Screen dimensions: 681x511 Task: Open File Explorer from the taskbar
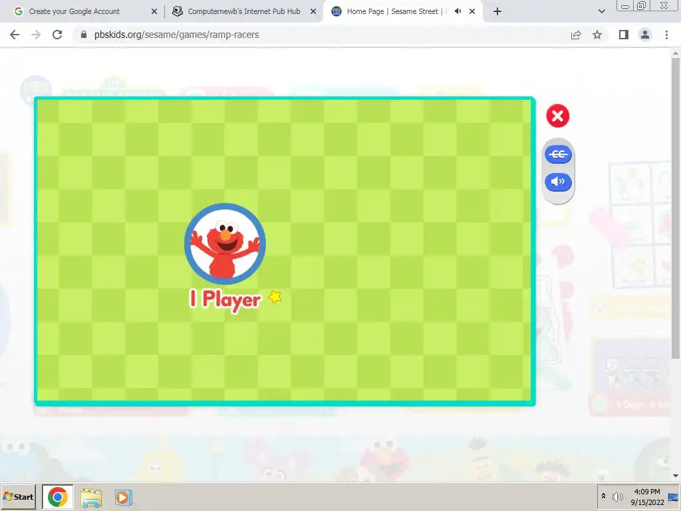[x=91, y=498]
